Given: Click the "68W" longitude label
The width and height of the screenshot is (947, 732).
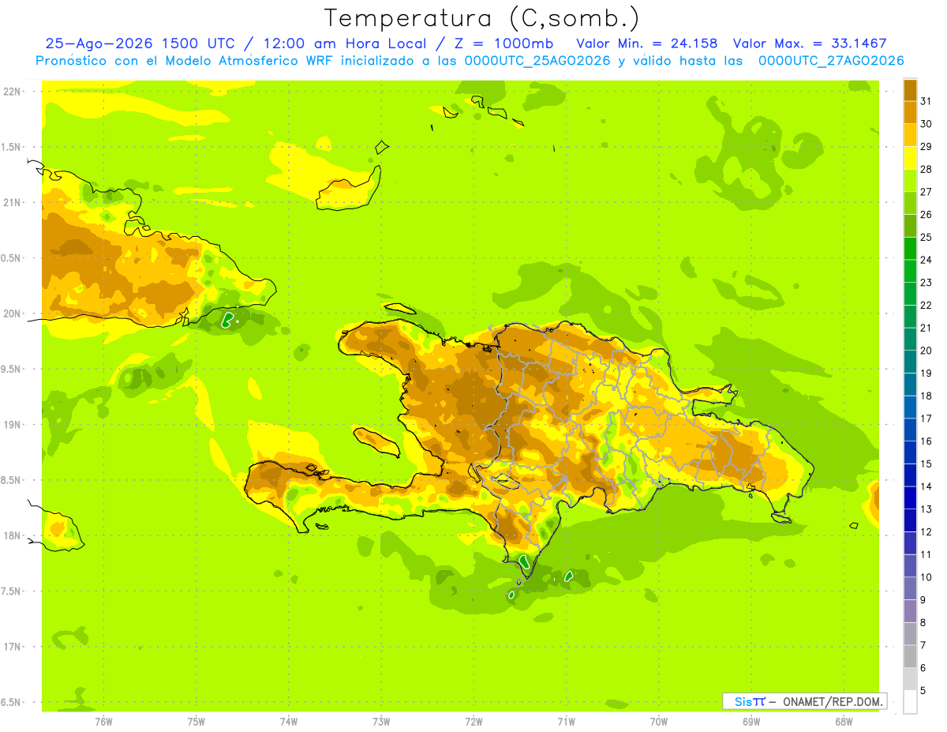Looking at the screenshot, I should tap(844, 721).
